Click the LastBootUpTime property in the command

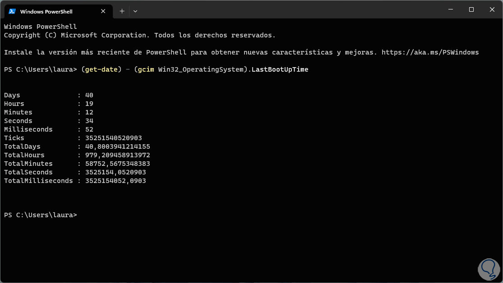[x=280, y=69]
